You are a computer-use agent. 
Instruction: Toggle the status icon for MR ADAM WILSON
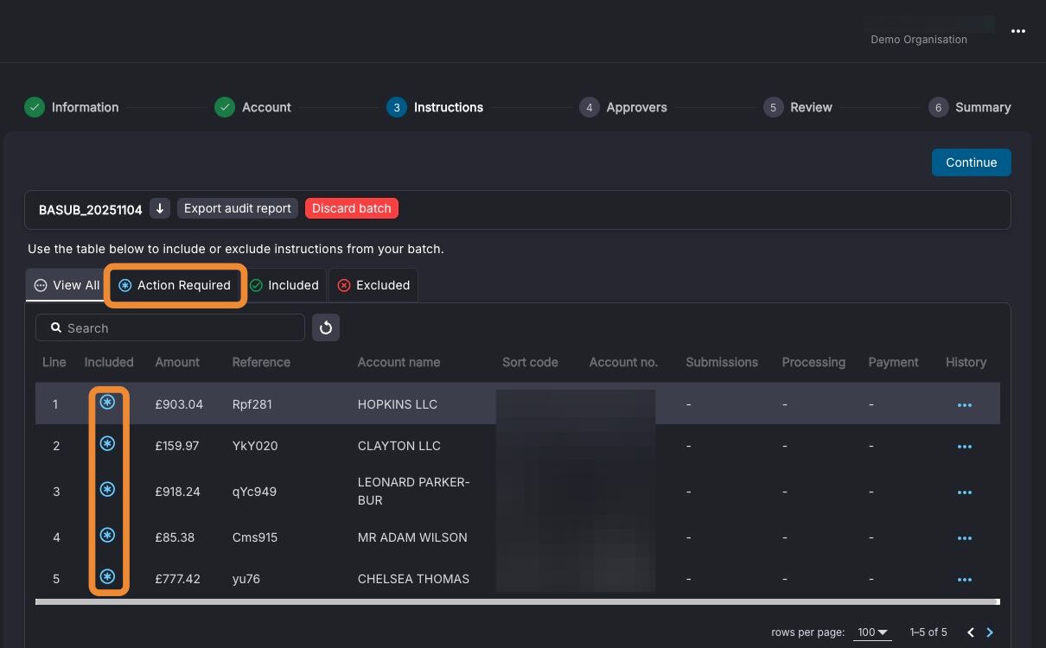coord(107,536)
